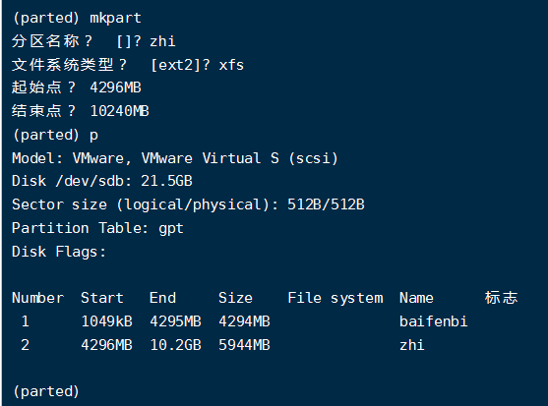Click the 1049kB start of partition 1
Screen dimensions: 548x406
[106, 321]
